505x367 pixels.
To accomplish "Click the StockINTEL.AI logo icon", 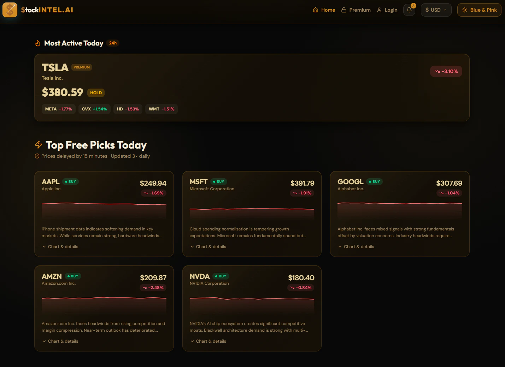I will click(x=10, y=10).
